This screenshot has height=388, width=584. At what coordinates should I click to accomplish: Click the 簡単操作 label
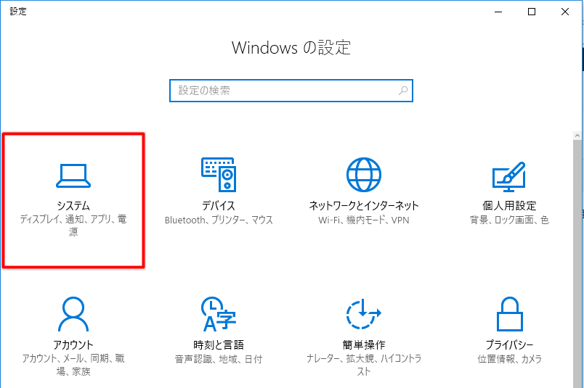click(x=364, y=344)
